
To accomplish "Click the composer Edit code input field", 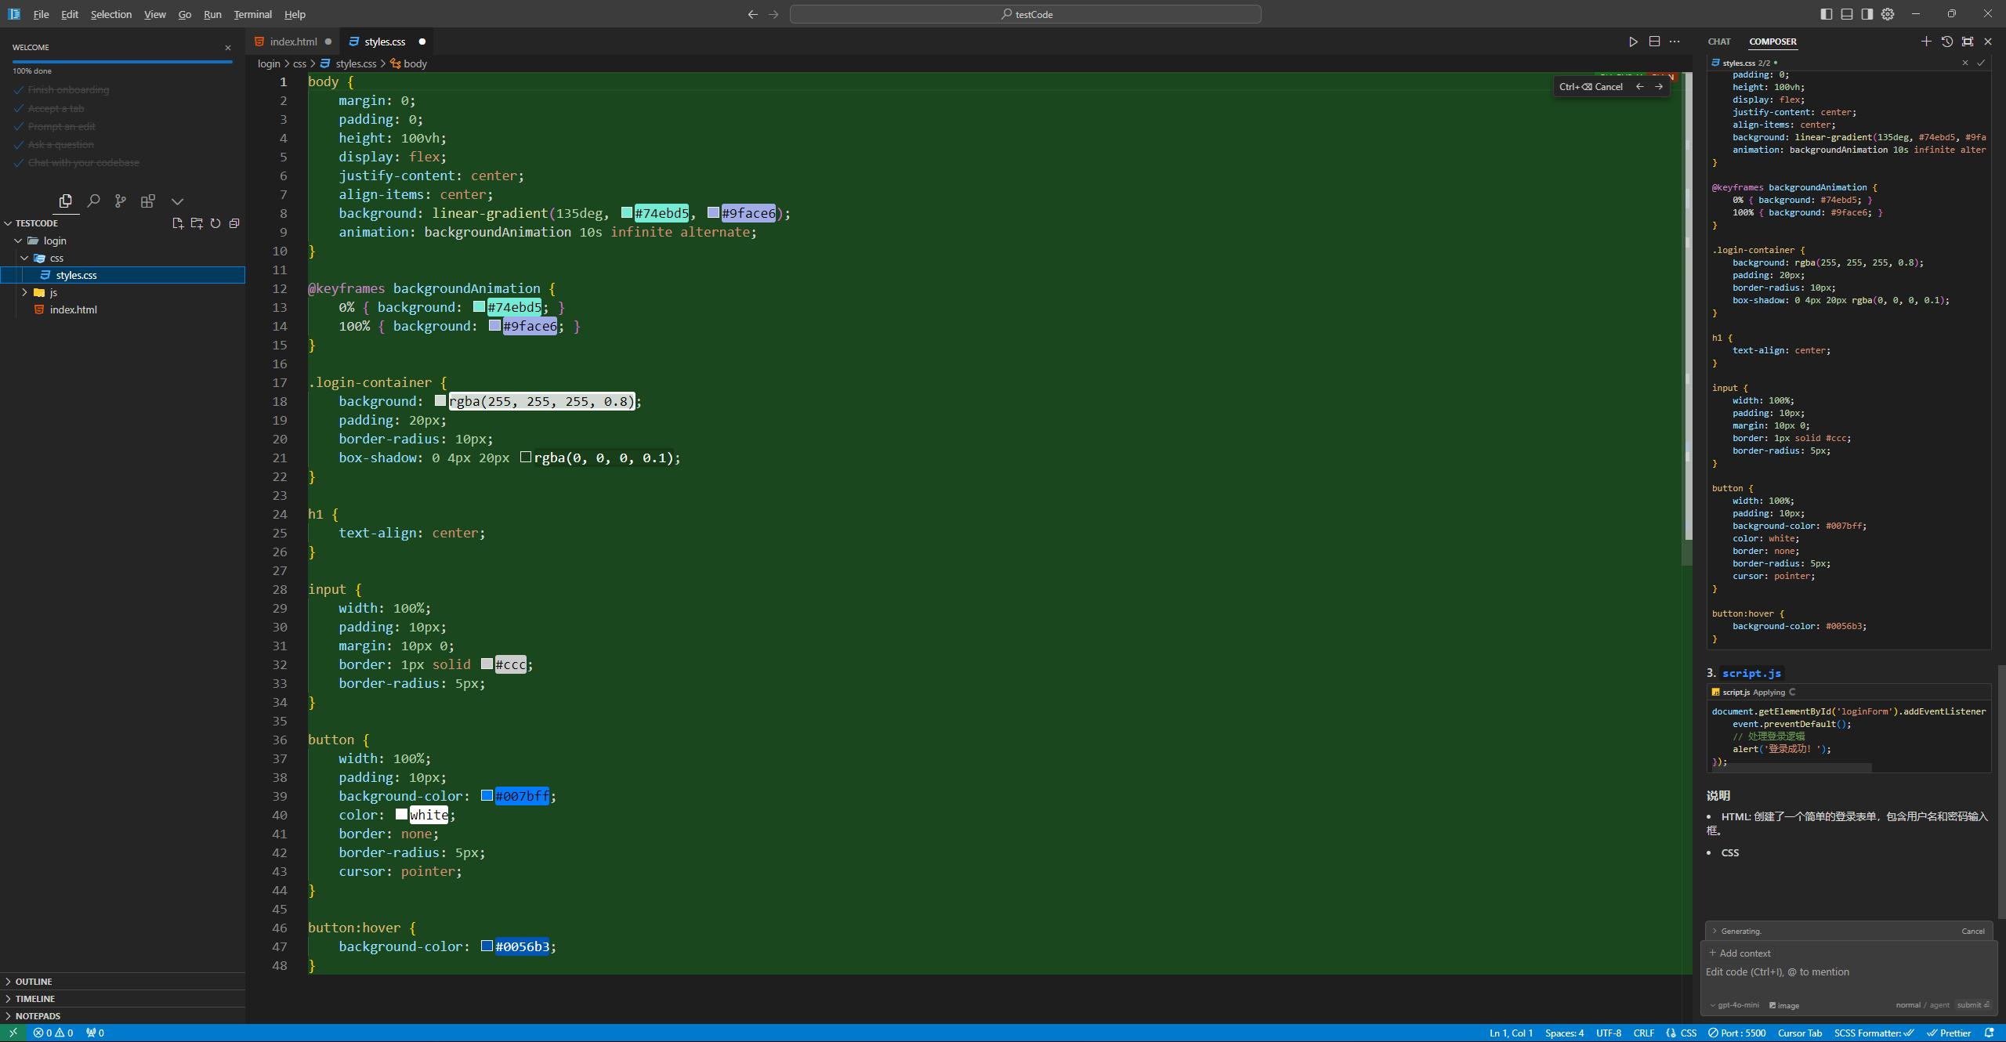I will point(1849,972).
